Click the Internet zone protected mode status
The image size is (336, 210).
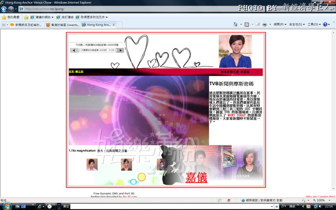pos(262,200)
